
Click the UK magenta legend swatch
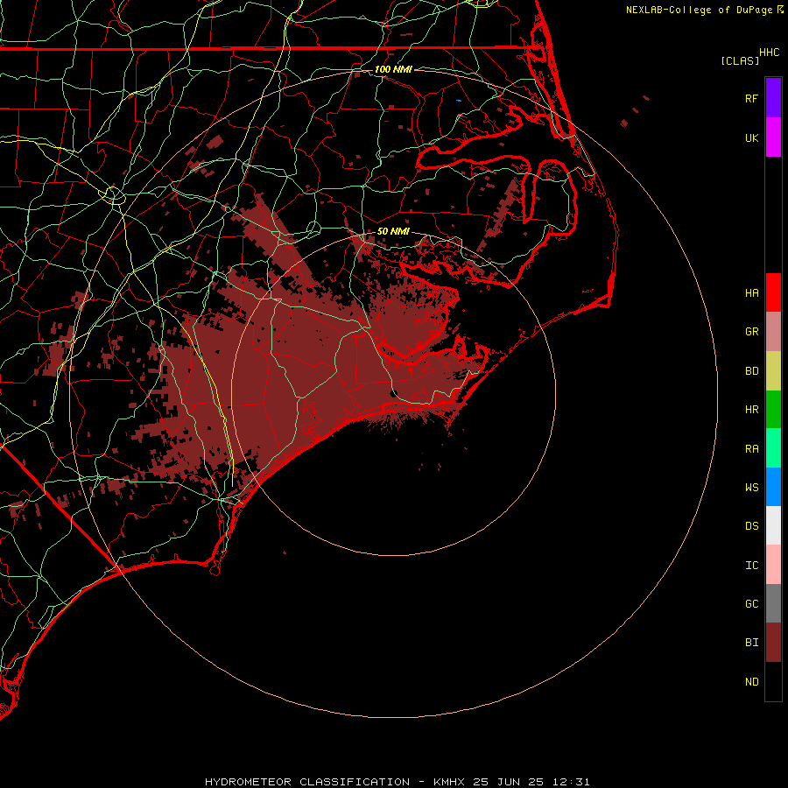773,137
